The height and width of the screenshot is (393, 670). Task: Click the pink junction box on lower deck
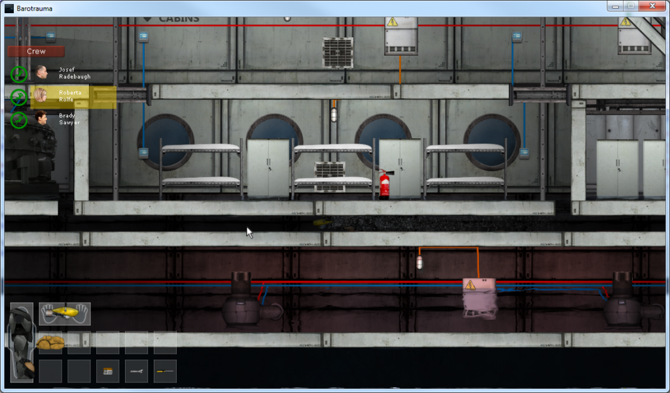click(480, 298)
